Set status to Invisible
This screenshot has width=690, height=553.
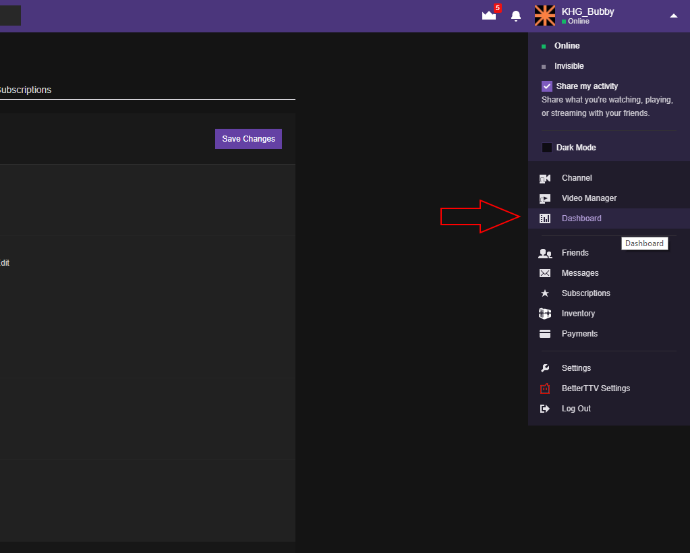pos(569,66)
